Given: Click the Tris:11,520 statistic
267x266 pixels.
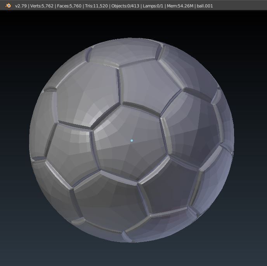Looking at the screenshot, I should (x=96, y=6).
